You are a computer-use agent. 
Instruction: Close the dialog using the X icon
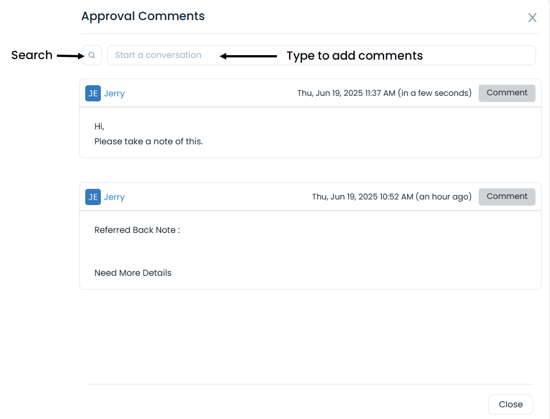pos(532,17)
